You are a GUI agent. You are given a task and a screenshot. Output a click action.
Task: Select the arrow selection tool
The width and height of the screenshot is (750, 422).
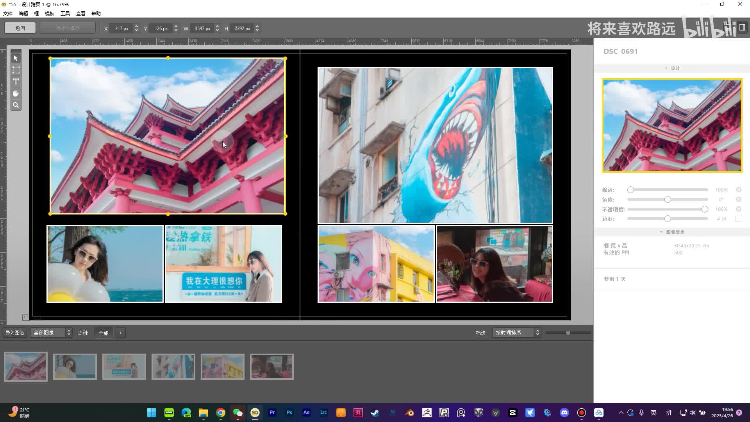16,58
